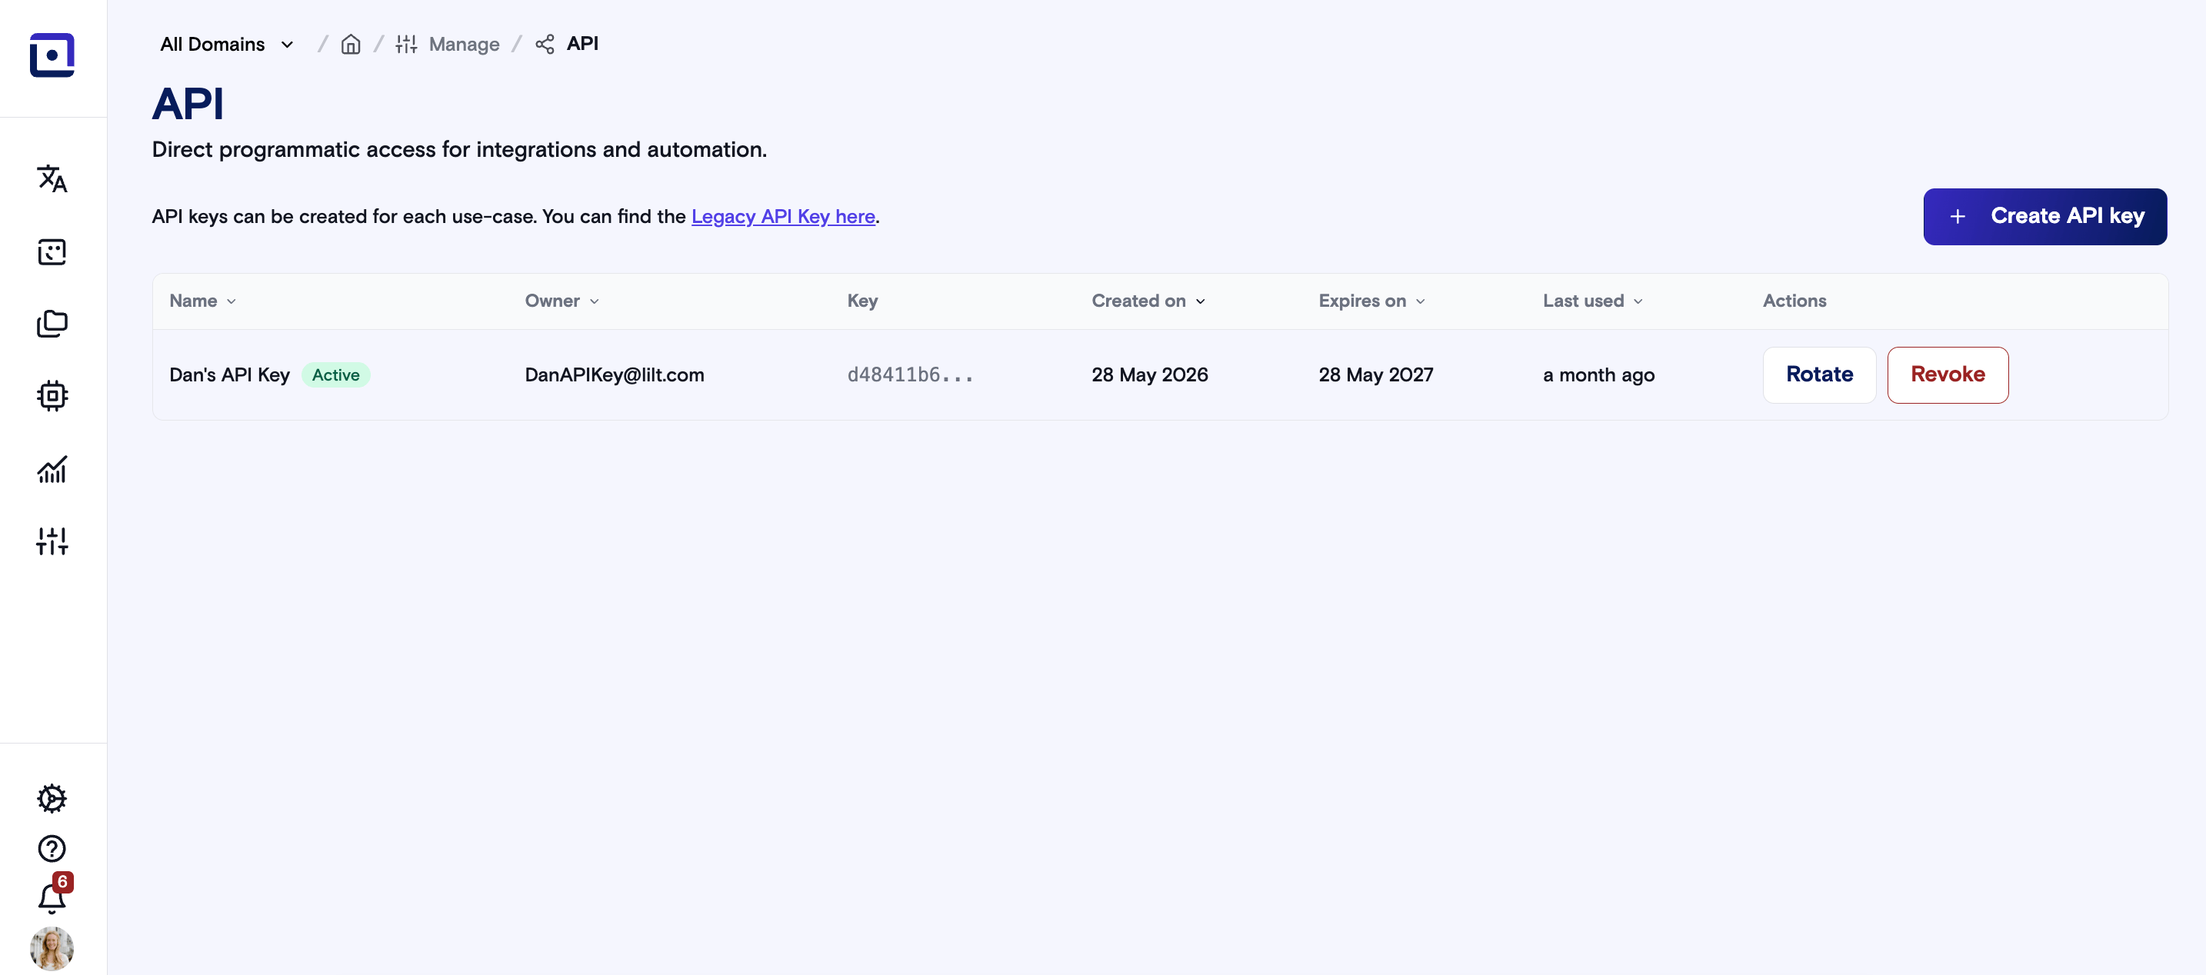2206x975 pixels.
Task: Sort table by Created on column
Action: click(x=1148, y=301)
